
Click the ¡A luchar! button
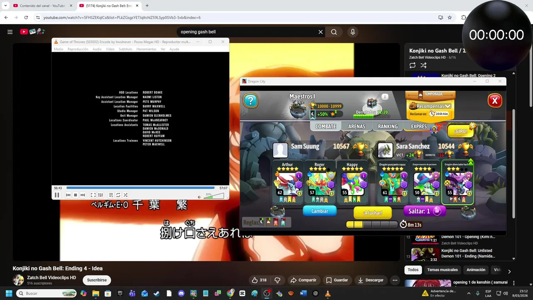pos(373,213)
